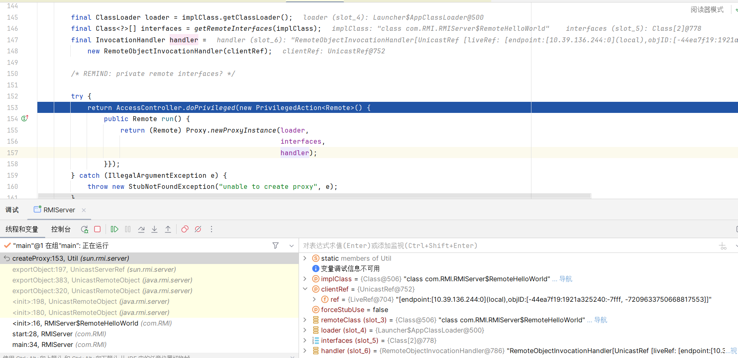The image size is (738, 358).
Task: Click the implemented-method gutter icon on line 154
Action: click(25, 119)
